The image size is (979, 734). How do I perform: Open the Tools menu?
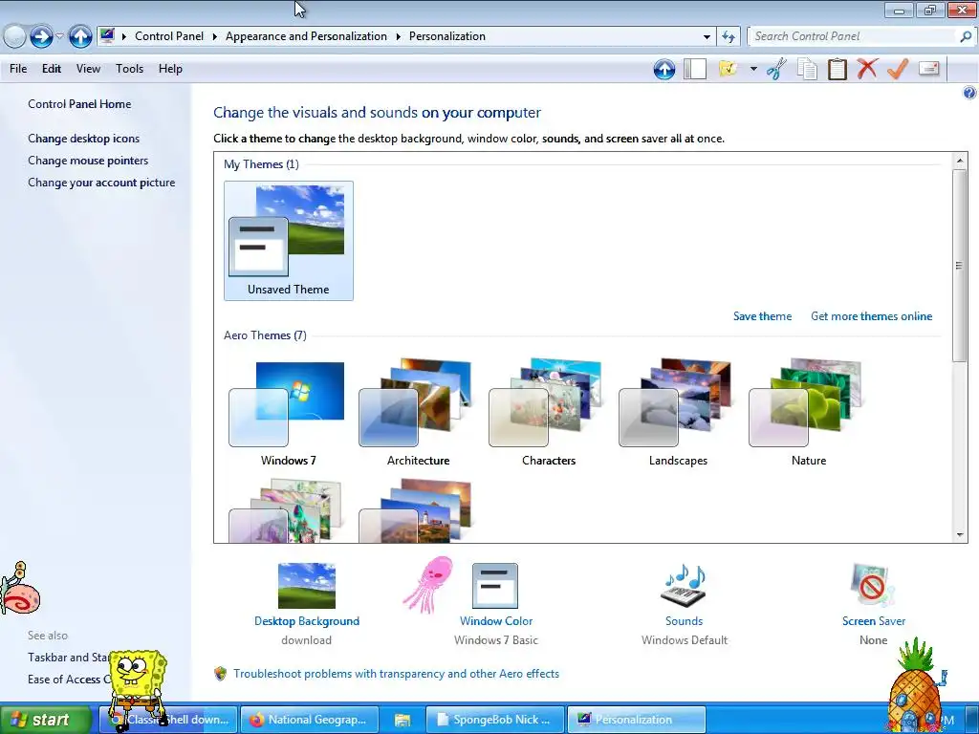tap(129, 69)
